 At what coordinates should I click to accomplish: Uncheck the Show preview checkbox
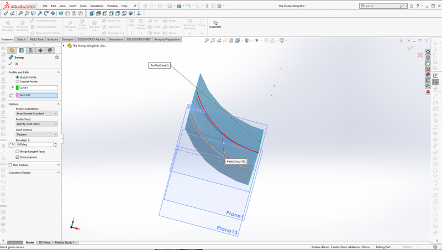click(x=18, y=157)
